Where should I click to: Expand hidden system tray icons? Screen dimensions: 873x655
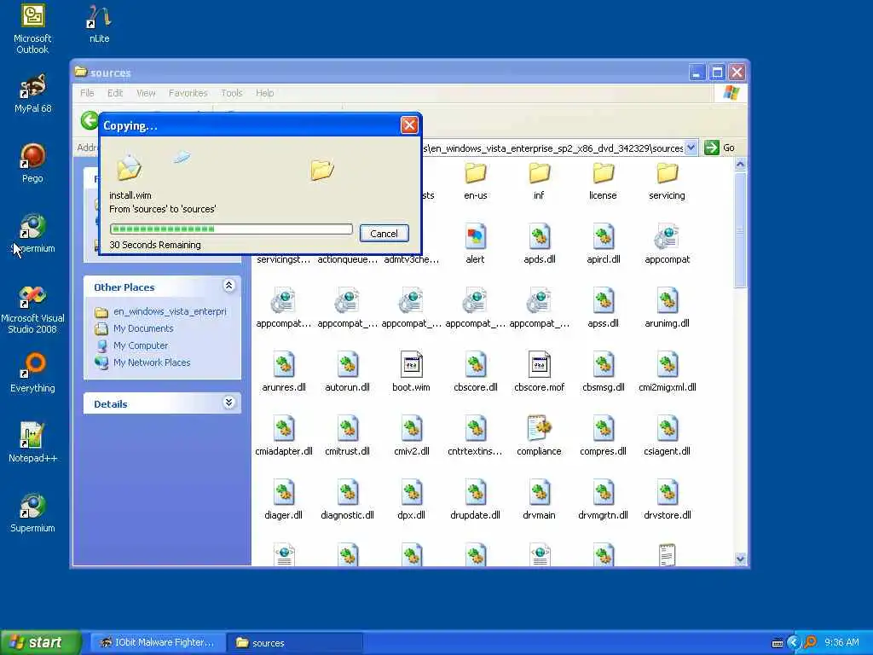click(794, 643)
